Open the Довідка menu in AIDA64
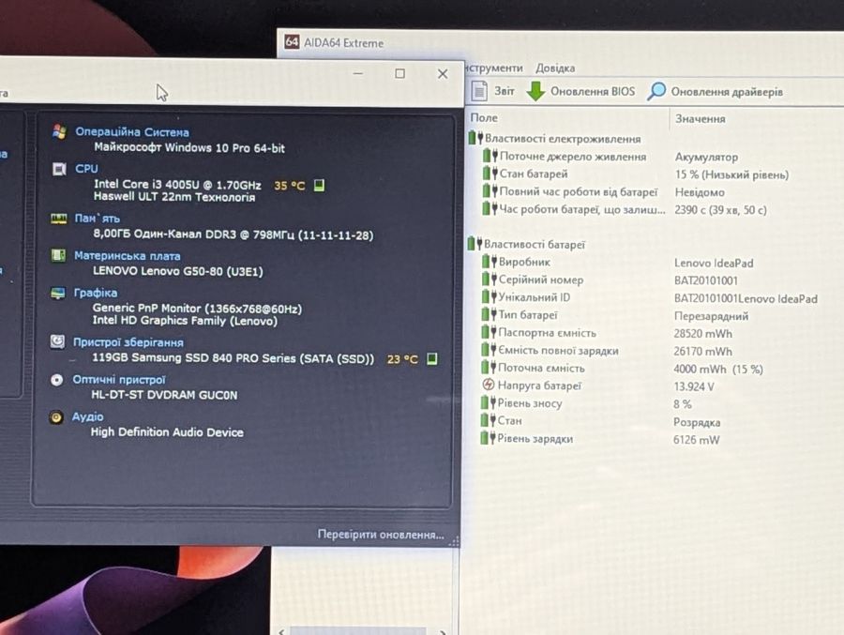Image resolution: width=844 pixels, height=635 pixels. click(x=555, y=68)
